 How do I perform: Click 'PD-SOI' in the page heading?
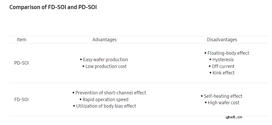pyautogui.click(x=87, y=7)
